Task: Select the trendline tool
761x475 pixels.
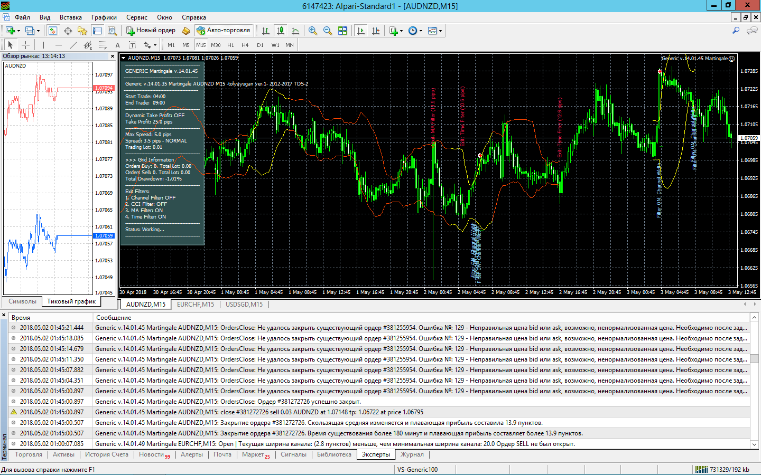Action: click(x=73, y=45)
